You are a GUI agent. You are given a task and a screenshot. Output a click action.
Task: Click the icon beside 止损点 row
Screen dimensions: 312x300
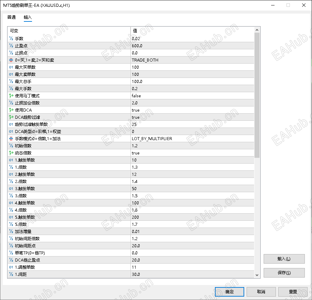[11, 53]
